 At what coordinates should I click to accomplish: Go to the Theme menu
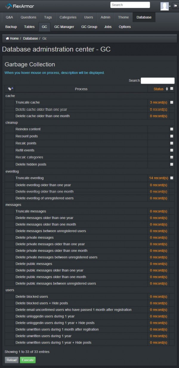coord(123,17)
